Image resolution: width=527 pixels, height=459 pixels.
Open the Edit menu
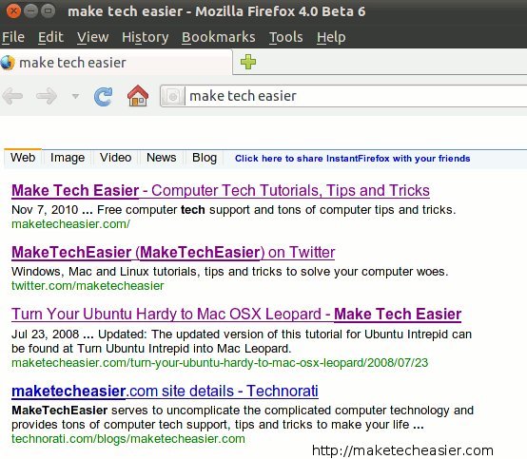point(50,37)
